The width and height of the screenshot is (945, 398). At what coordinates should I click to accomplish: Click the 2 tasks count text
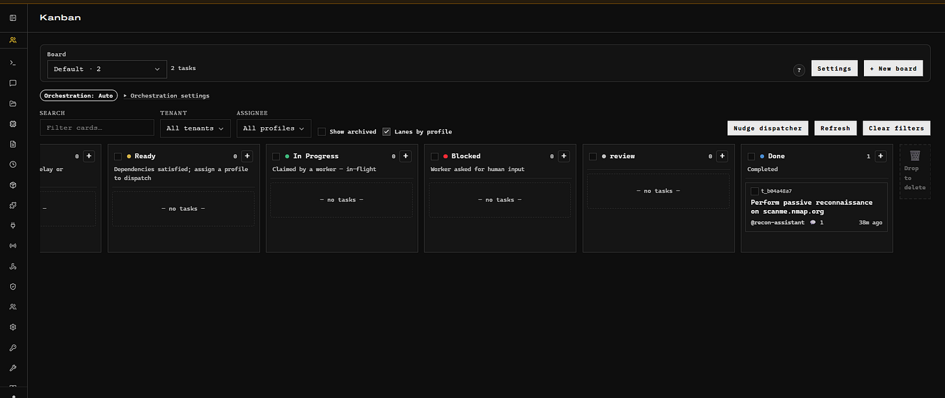(x=183, y=68)
